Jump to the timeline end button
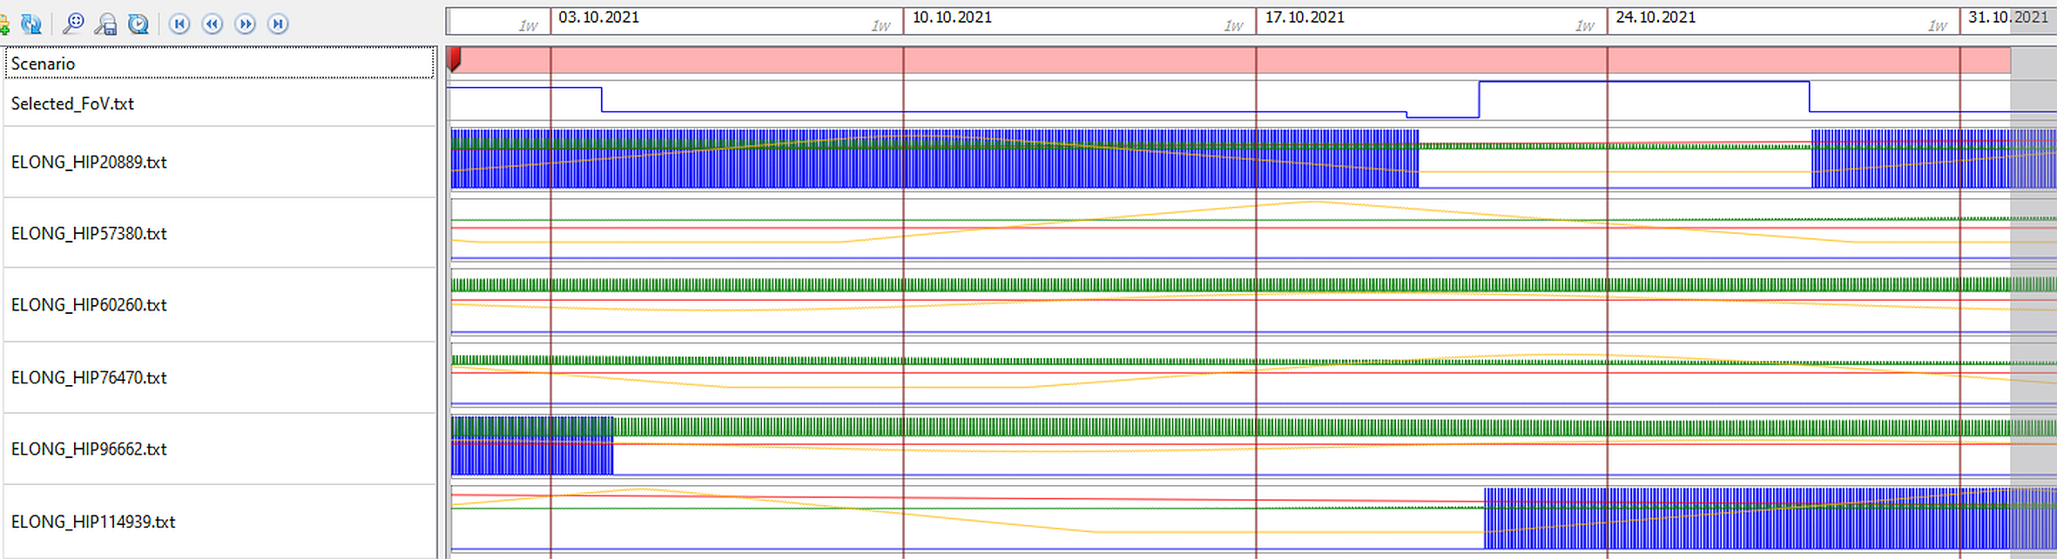2057x559 pixels. coord(278,23)
